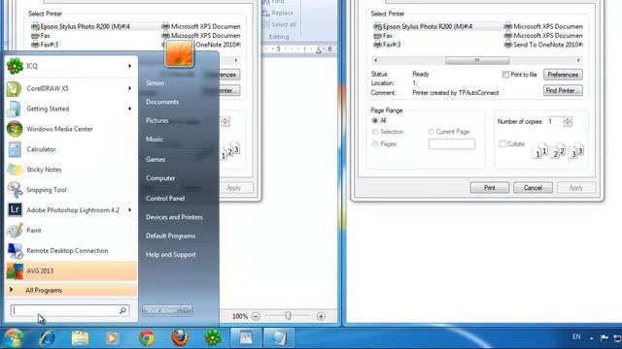Open printer Preferences in right dialog
Image resolution: width=622 pixels, height=349 pixels.
[x=563, y=75]
